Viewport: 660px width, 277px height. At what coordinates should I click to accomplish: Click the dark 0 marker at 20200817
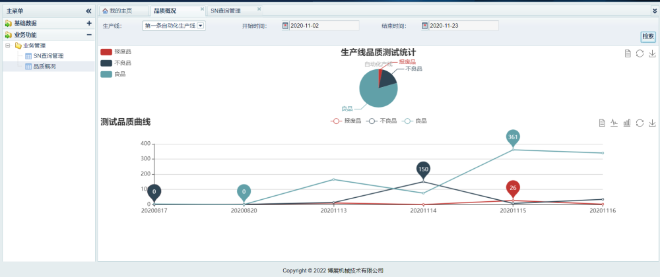(x=154, y=192)
